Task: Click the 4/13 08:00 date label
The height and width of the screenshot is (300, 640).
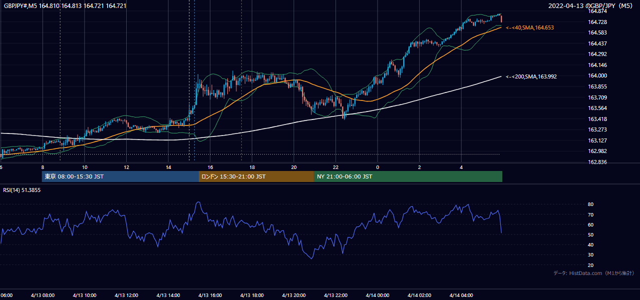Action: [43, 295]
